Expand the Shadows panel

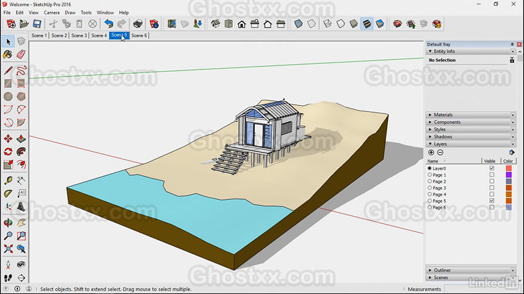point(430,137)
